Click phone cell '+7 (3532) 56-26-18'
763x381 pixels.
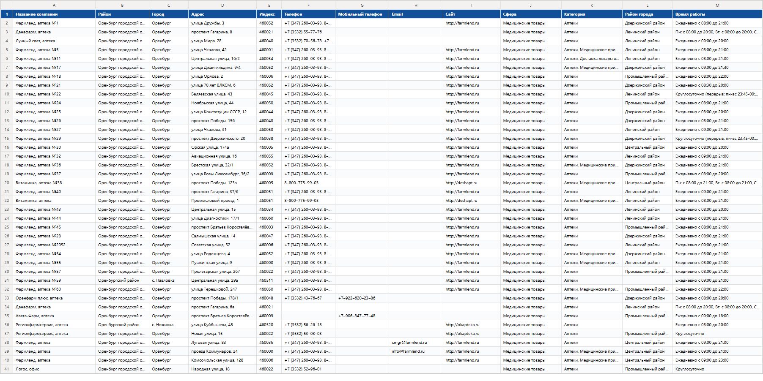(x=308, y=325)
